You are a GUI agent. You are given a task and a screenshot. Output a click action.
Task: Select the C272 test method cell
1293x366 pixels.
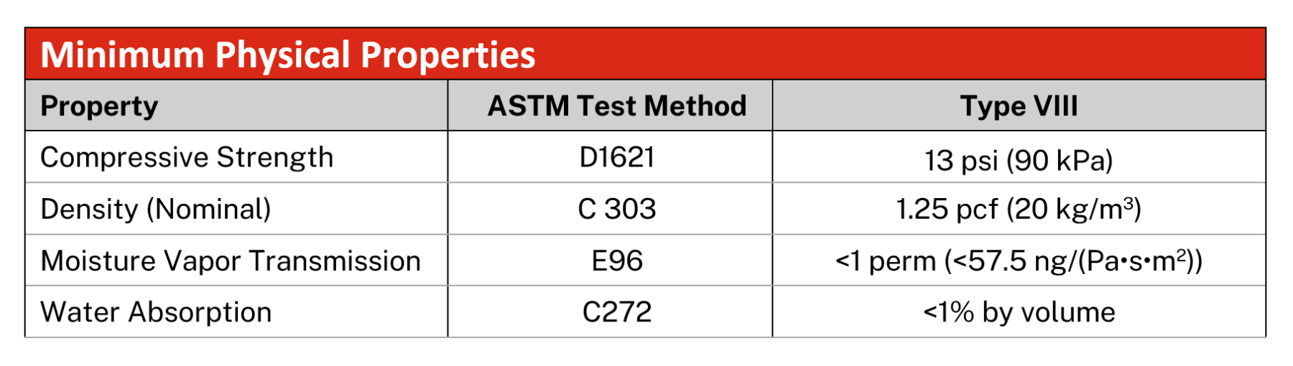(616, 313)
